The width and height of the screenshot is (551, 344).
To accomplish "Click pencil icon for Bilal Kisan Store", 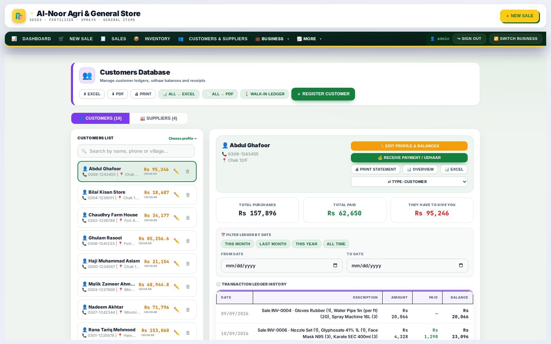I will pyautogui.click(x=176, y=195).
